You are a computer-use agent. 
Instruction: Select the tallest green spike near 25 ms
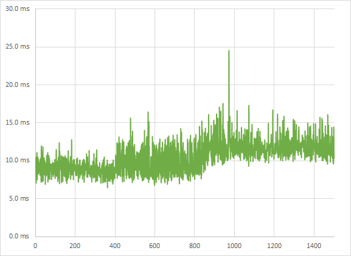click(x=229, y=51)
